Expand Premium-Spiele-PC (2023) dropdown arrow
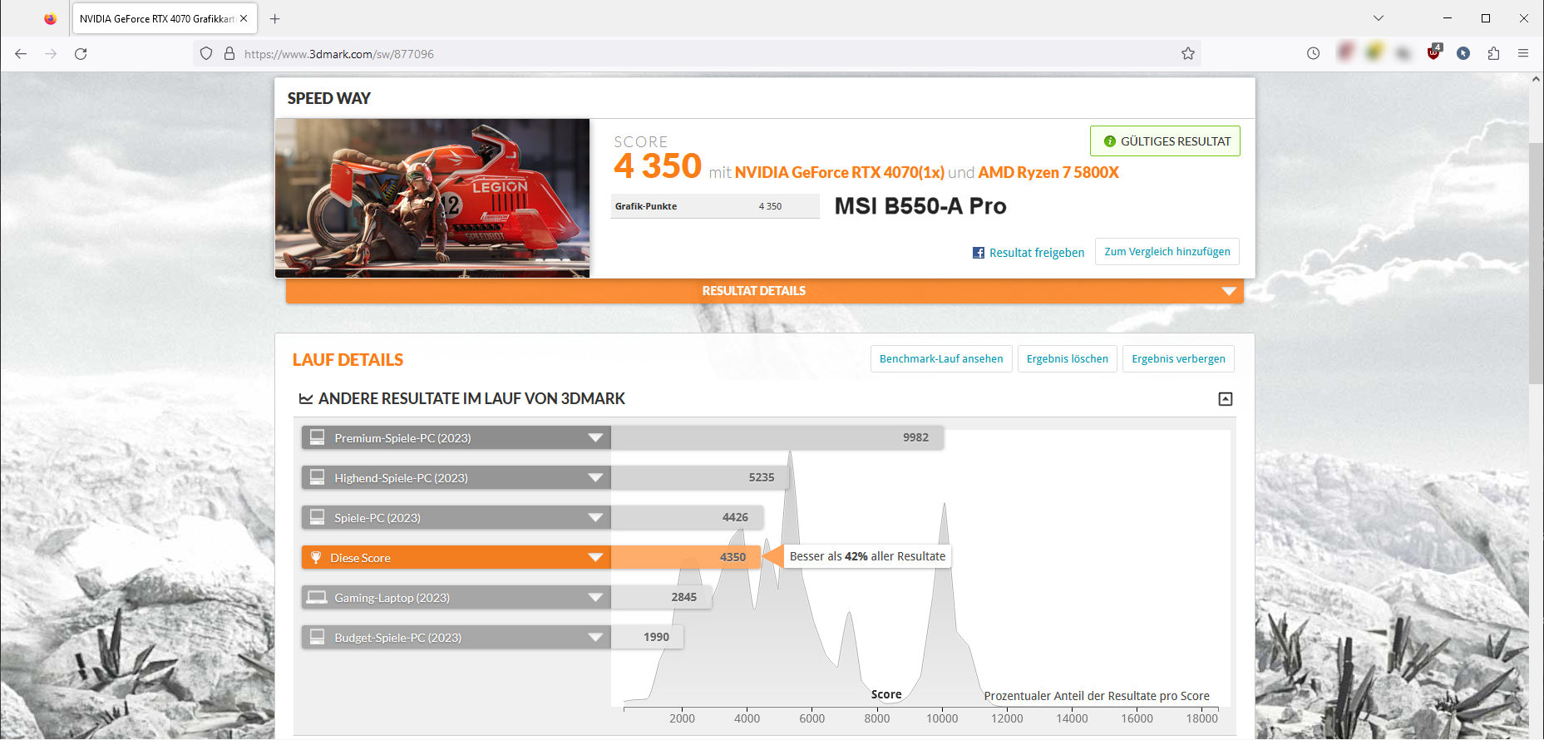 [x=595, y=437]
